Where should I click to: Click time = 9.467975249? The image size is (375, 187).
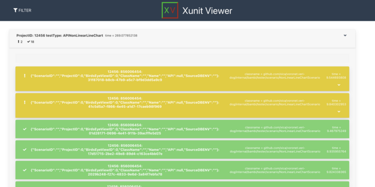click(x=336, y=129)
